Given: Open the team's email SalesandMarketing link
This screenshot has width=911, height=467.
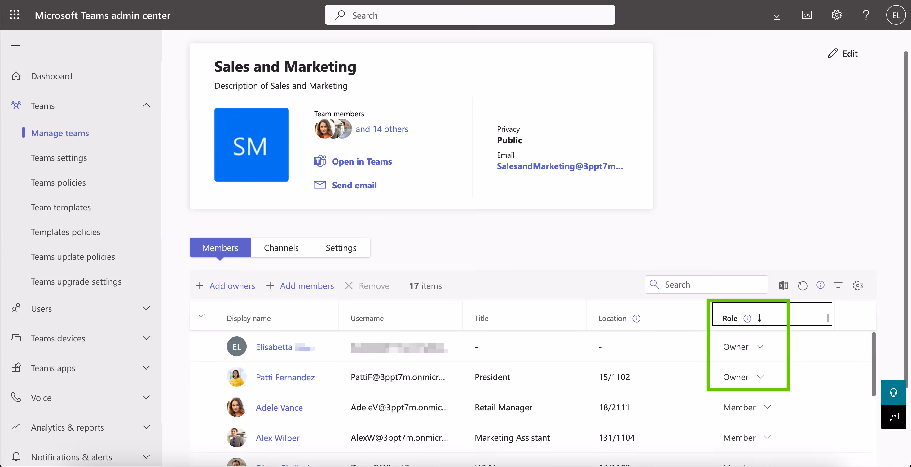Looking at the screenshot, I should pos(560,166).
